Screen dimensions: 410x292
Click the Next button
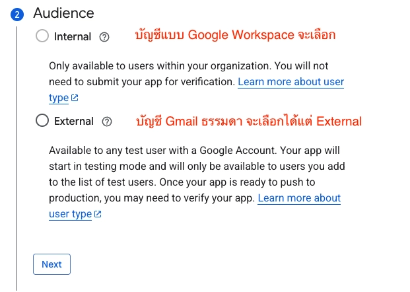pos(51,264)
